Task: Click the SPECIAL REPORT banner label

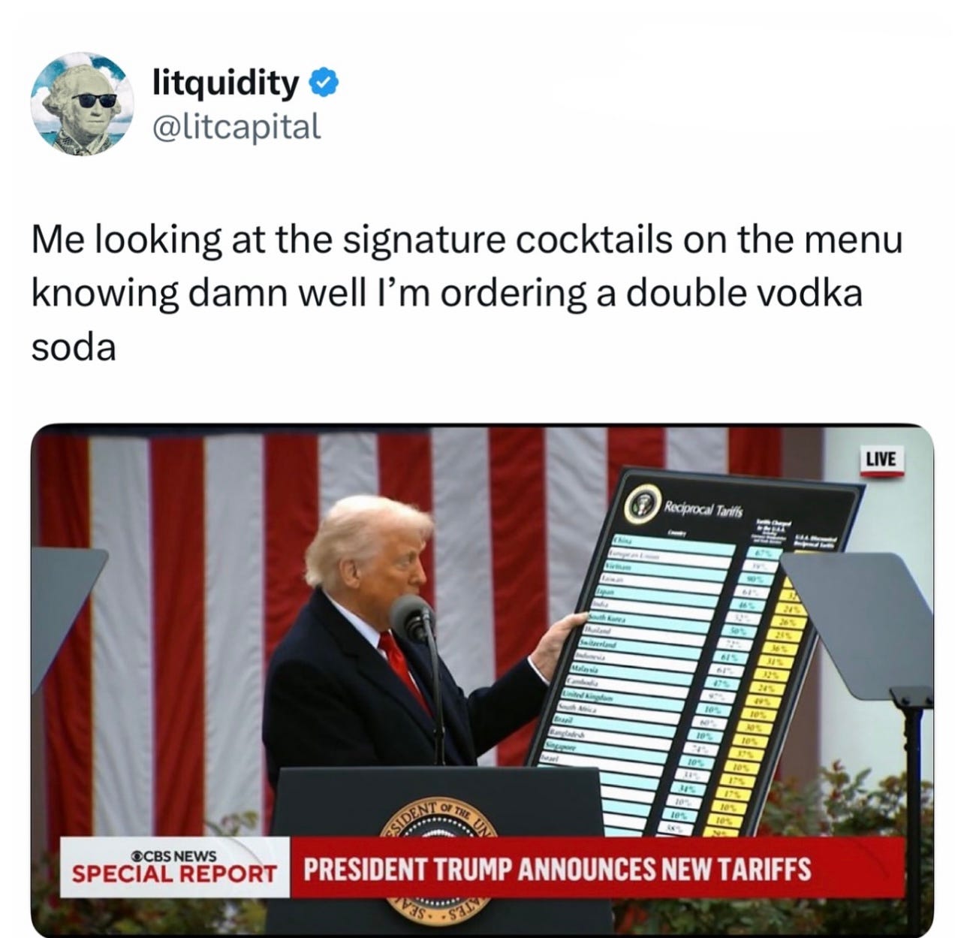Action: coord(175,874)
